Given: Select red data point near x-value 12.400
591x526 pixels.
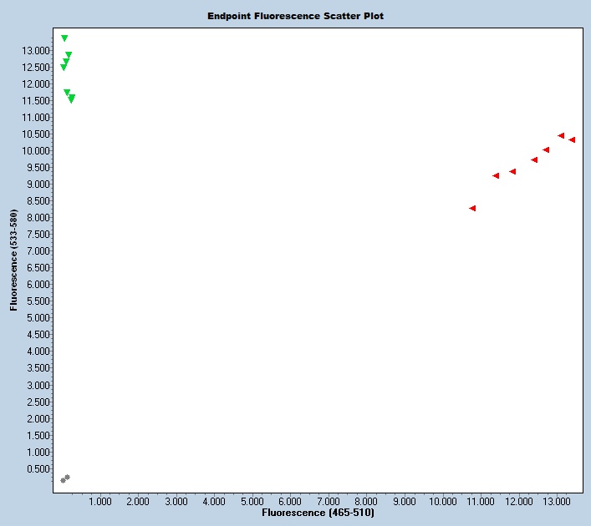Looking at the screenshot, I should point(534,159).
